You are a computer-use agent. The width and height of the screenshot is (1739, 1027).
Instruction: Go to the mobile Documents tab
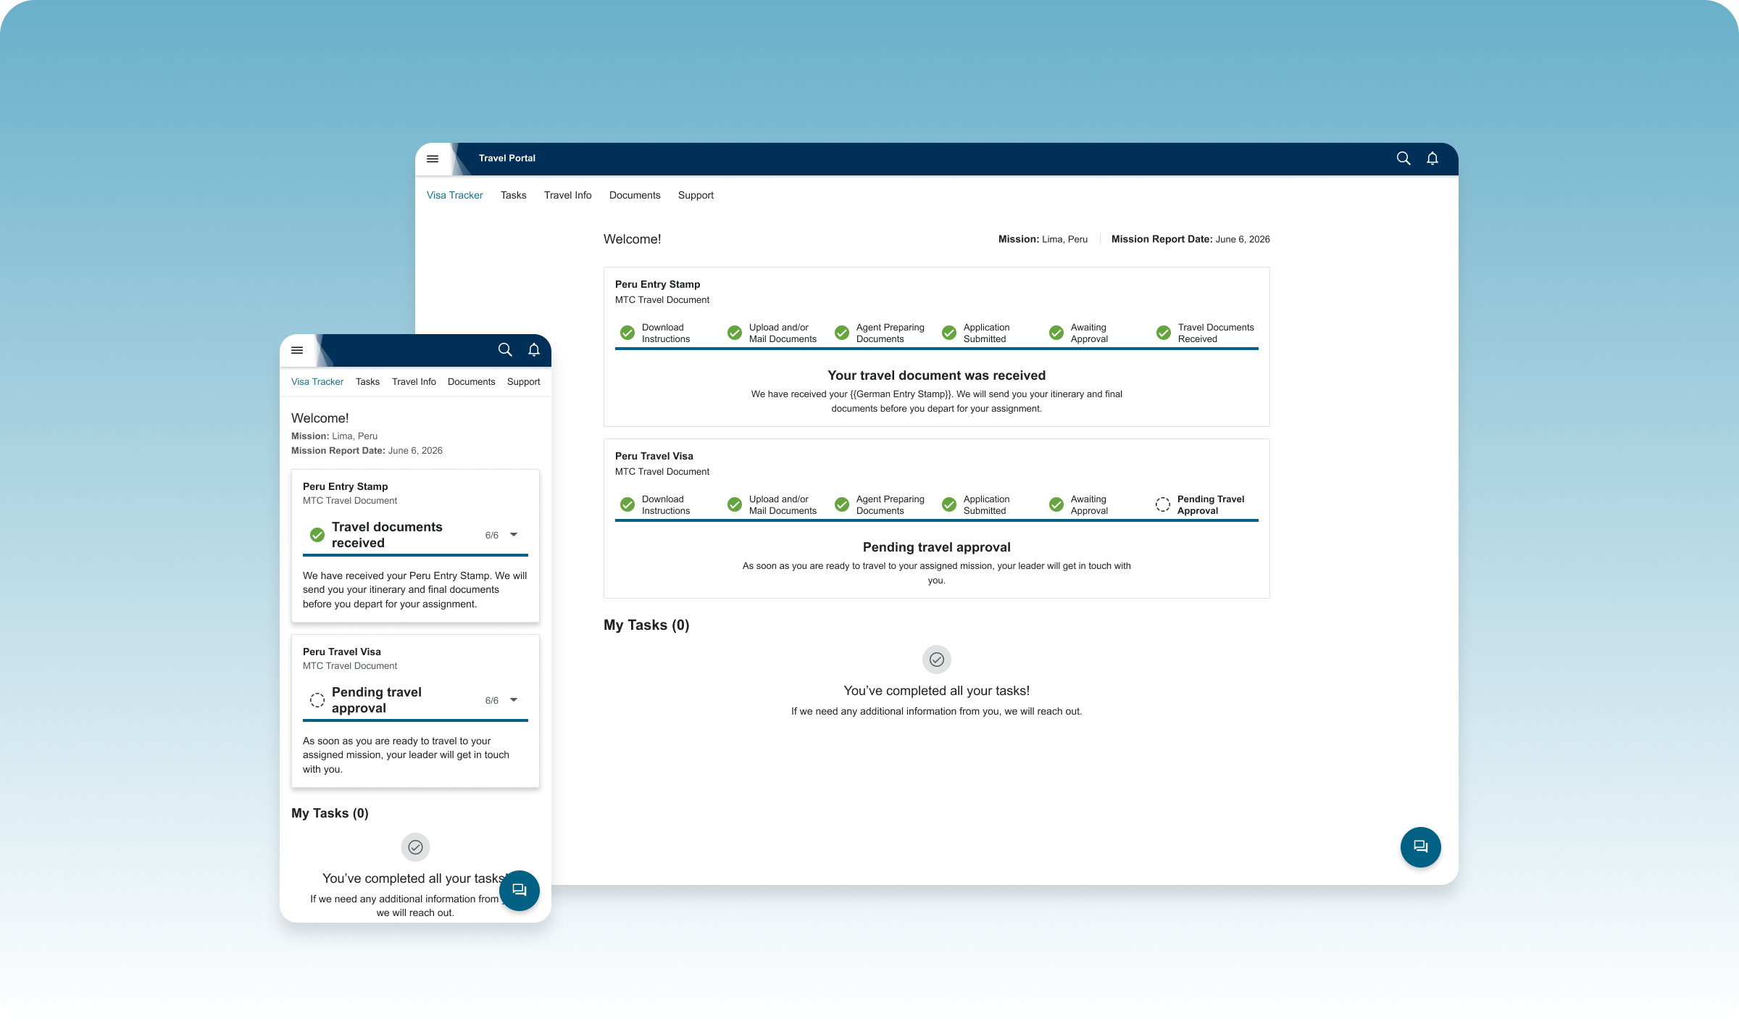tap(471, 382)
